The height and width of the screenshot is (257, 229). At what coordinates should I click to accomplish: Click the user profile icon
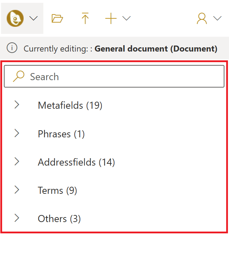point(202,18)
